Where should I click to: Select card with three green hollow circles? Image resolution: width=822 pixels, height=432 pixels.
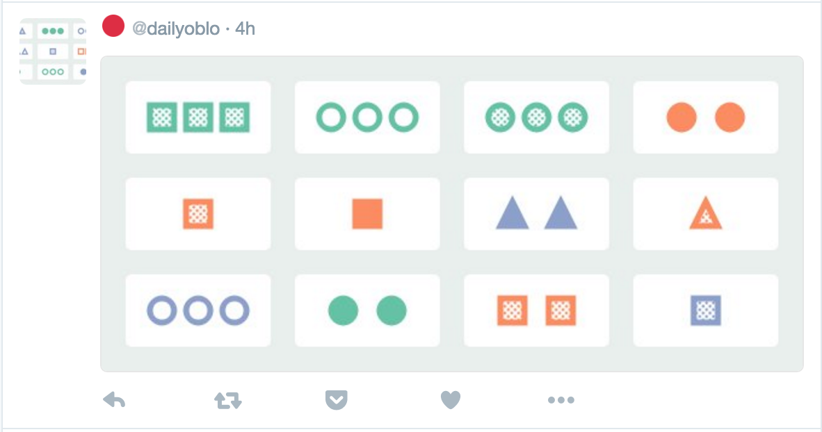(x=367, y=117)
